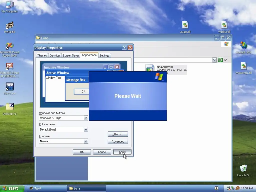Screen dimensions: 256x192
Task: Open the Desktop tab
Action: [x=55, y=55]
